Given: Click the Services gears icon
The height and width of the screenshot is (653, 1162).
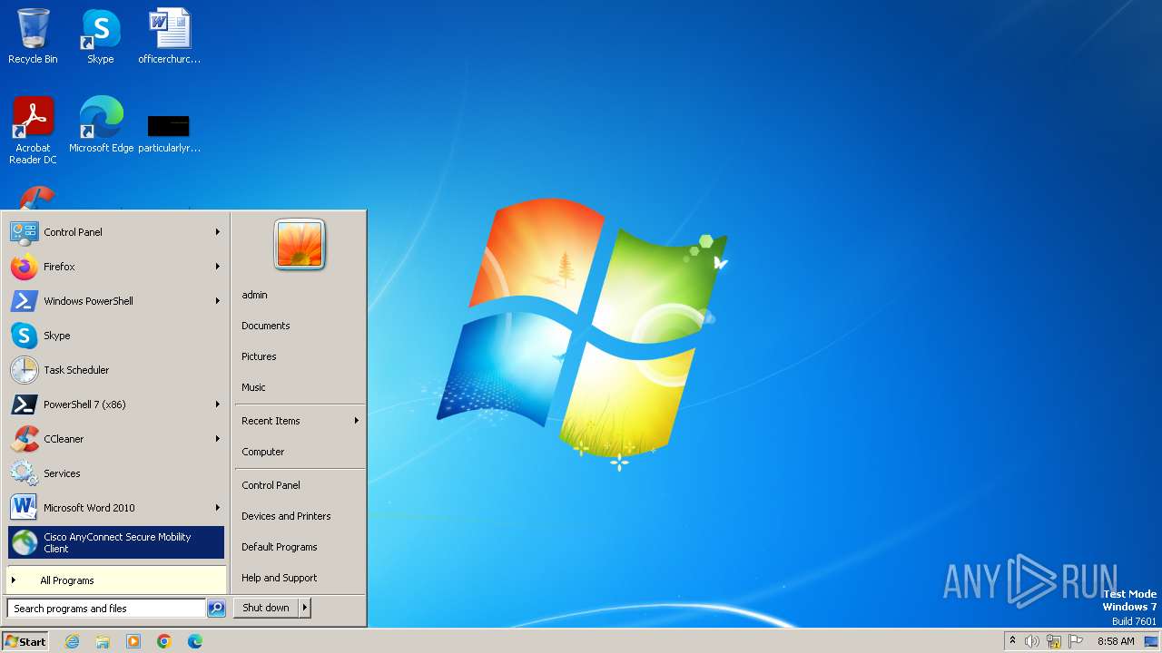Looking at the screenshot, I should [24, 473].
